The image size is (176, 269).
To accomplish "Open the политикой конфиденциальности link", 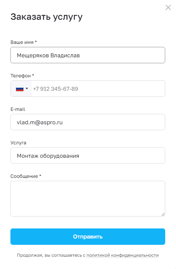I will 122,255.
